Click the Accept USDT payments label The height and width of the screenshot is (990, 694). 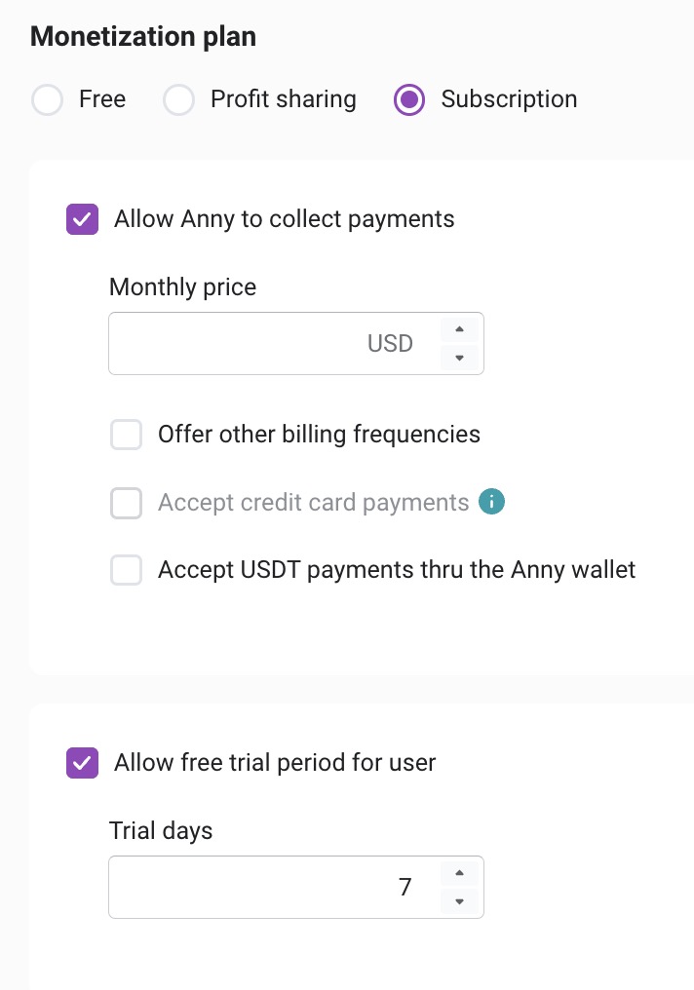pyautogui.click(x=397, y=570)
